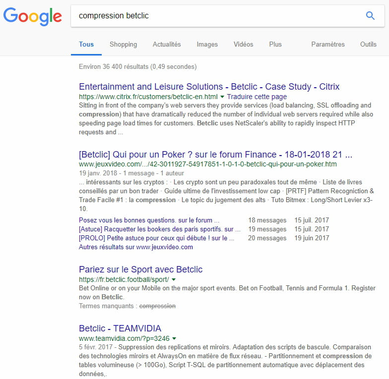Expand dropdown arrow next to citrix.fr URL
This screenshot has height=379, width=389.
(222, 97)
